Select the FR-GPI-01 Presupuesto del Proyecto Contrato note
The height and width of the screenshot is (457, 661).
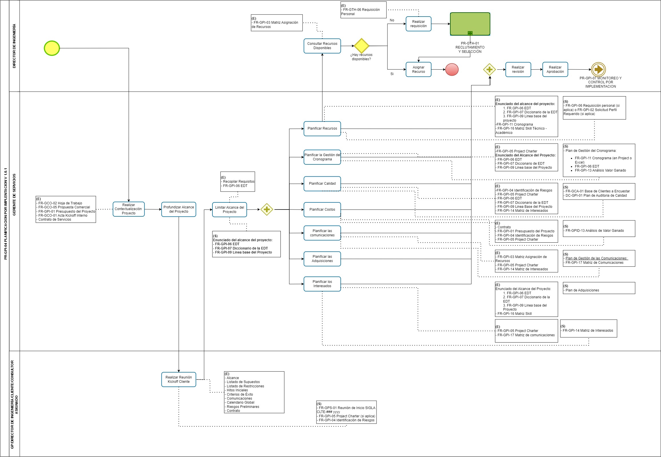(x=527, y=232)
